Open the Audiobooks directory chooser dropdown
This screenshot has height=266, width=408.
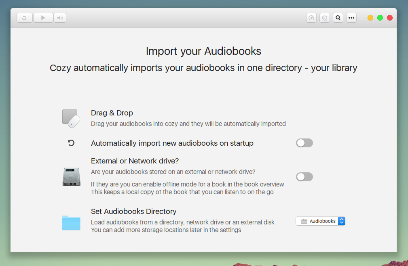click(x=320, y=221)
